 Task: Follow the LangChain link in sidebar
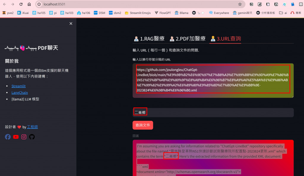(x=20, y=93)
